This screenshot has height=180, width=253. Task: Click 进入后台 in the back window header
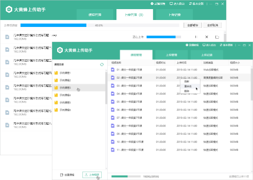click(x=177, y=4)
